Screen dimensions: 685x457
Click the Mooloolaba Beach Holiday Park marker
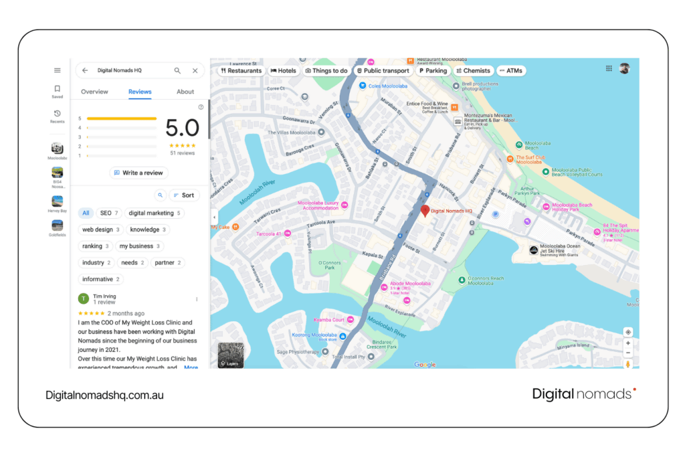(546, 207)
